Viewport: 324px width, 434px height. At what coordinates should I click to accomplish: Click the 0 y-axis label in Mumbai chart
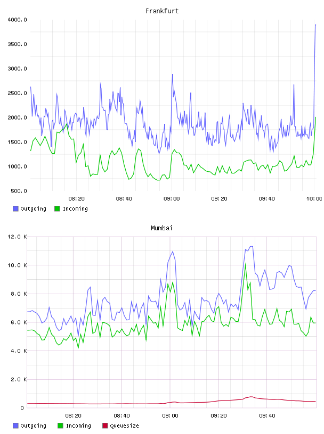coord(22,408)
